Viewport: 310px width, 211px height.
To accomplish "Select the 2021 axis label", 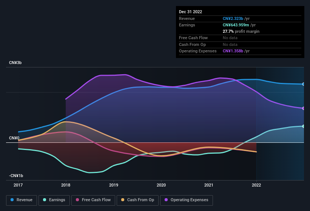I will point(209,185).
